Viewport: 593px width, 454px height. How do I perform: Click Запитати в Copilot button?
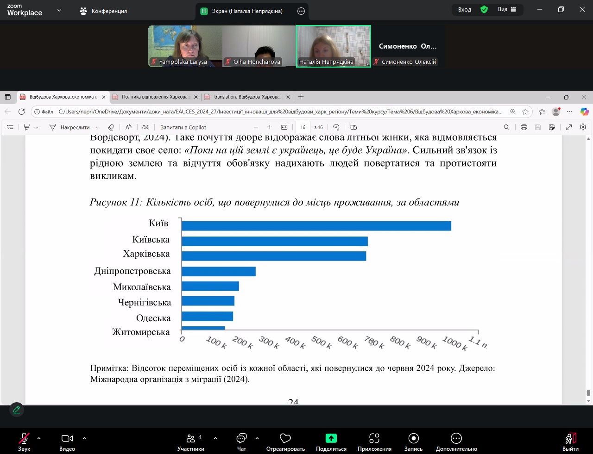183,127
